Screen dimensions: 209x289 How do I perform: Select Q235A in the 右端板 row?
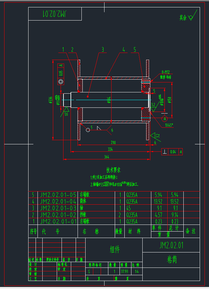[132, 195]
